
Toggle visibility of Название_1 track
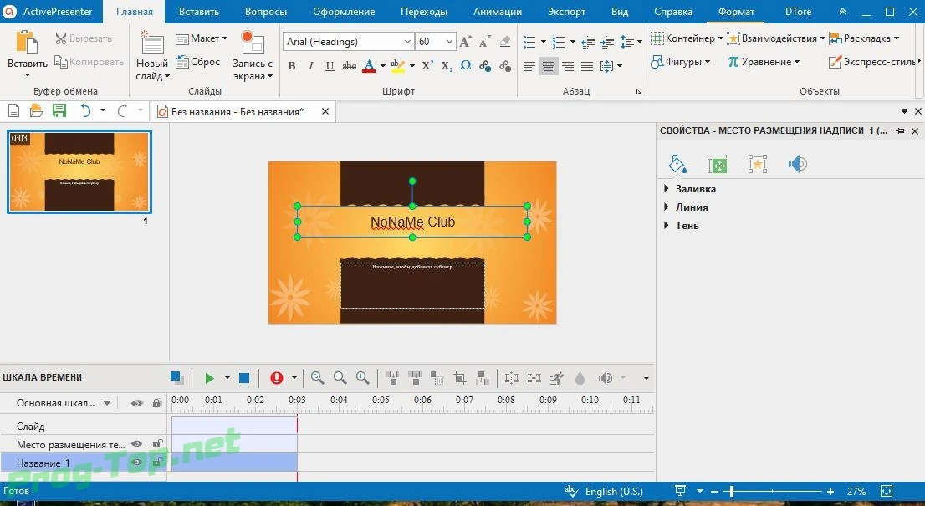(x=137, y=463)
